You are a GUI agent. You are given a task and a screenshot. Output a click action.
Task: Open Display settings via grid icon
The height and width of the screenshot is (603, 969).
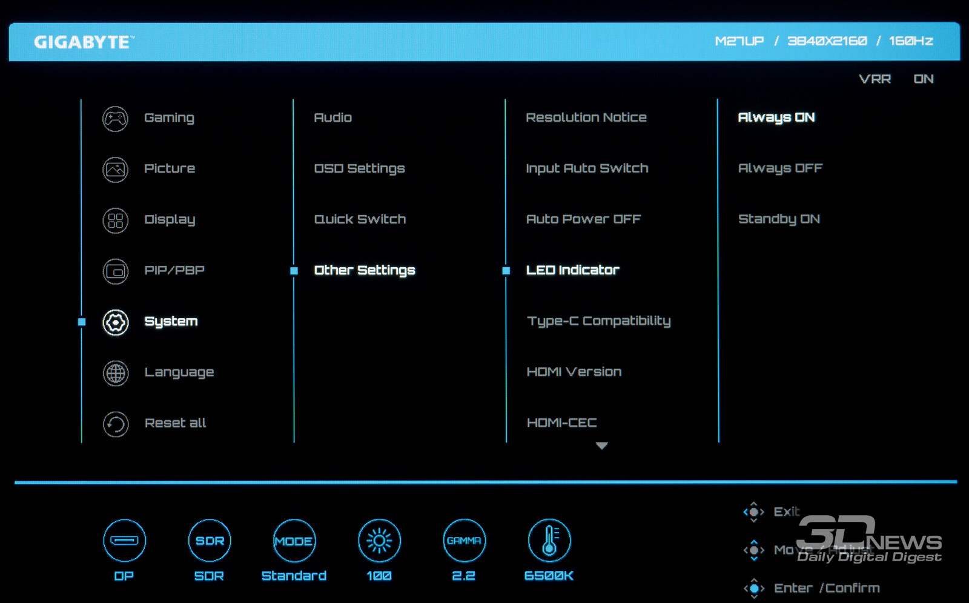pyautogui.click(x=115, y=220)
